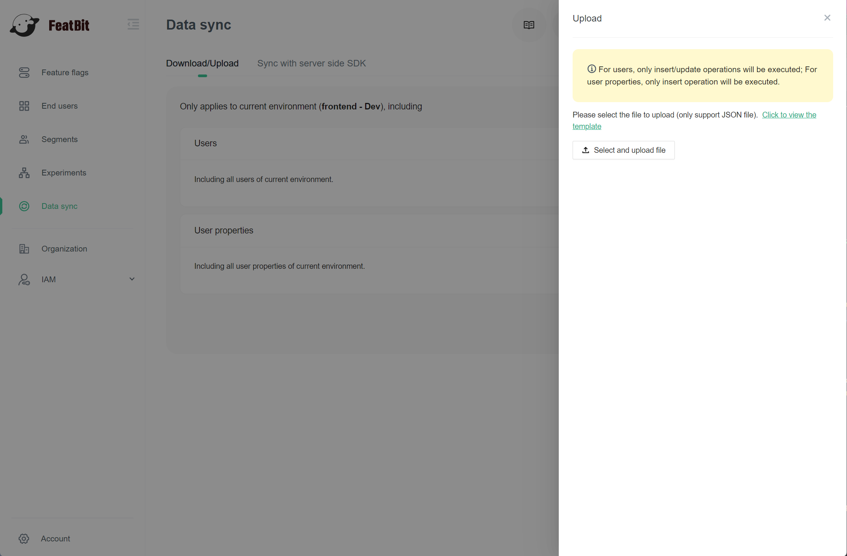Viewport: 847px width, 556px height.
Task: Click the Segments people icon
Action: (24, 139)
